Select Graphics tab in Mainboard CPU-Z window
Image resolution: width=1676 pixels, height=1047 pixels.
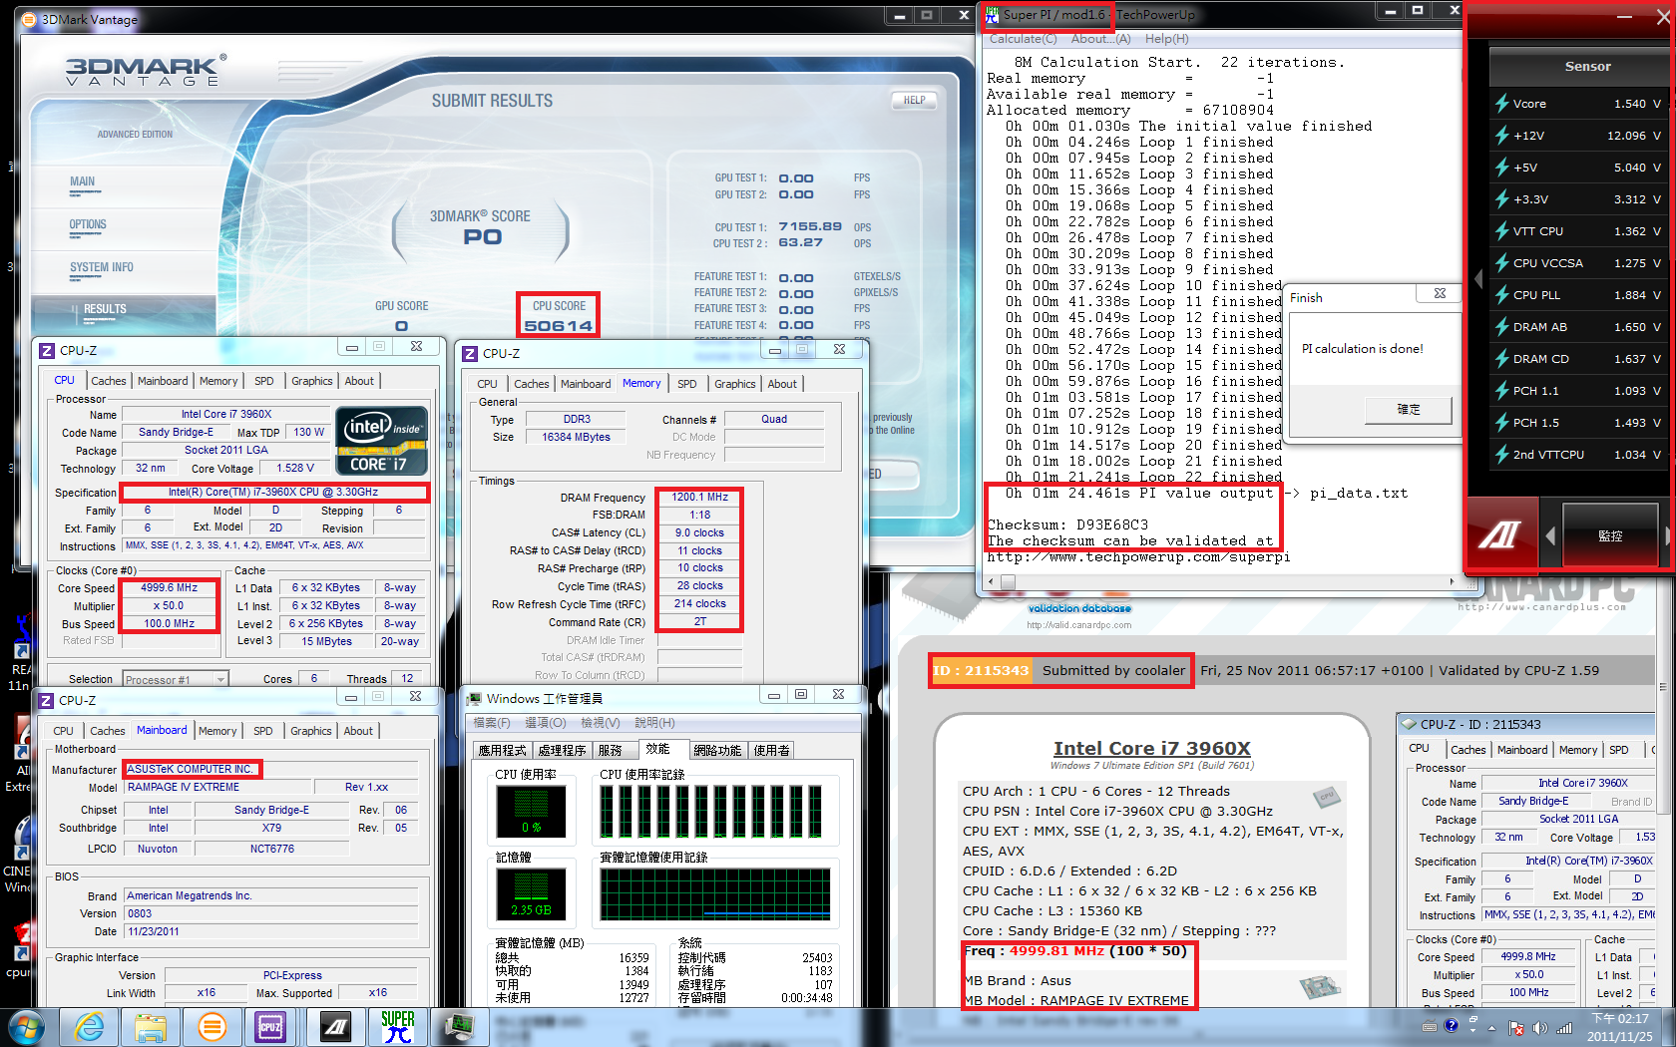(310, 731)
